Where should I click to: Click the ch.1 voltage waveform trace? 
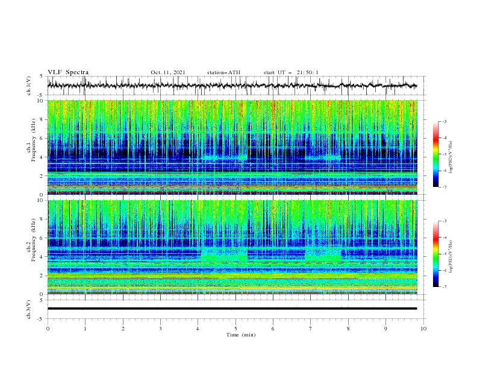tap(232, 86)
